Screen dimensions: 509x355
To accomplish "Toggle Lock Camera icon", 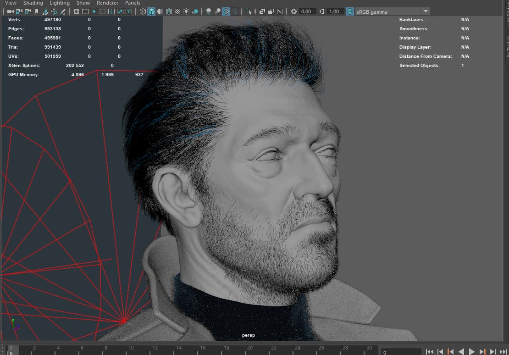I will 19,11.
